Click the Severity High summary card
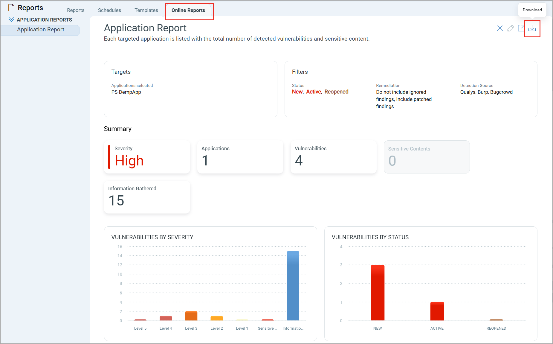Screen dimensions: 553x344 147,157
